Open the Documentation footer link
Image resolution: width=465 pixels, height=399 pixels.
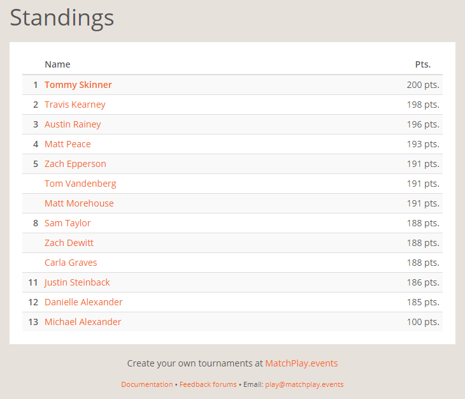point(147,384)
